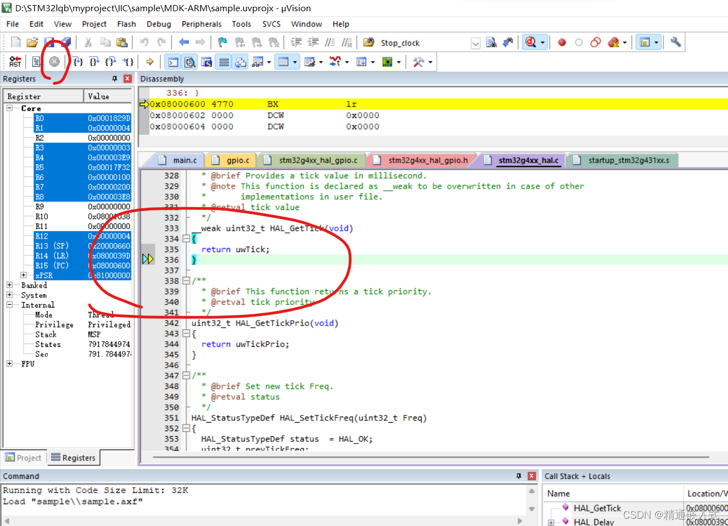Select HAL_GetTick in the Call Stack
The image size is (728, 526).
pyautogui.click(x=597, y=508)
